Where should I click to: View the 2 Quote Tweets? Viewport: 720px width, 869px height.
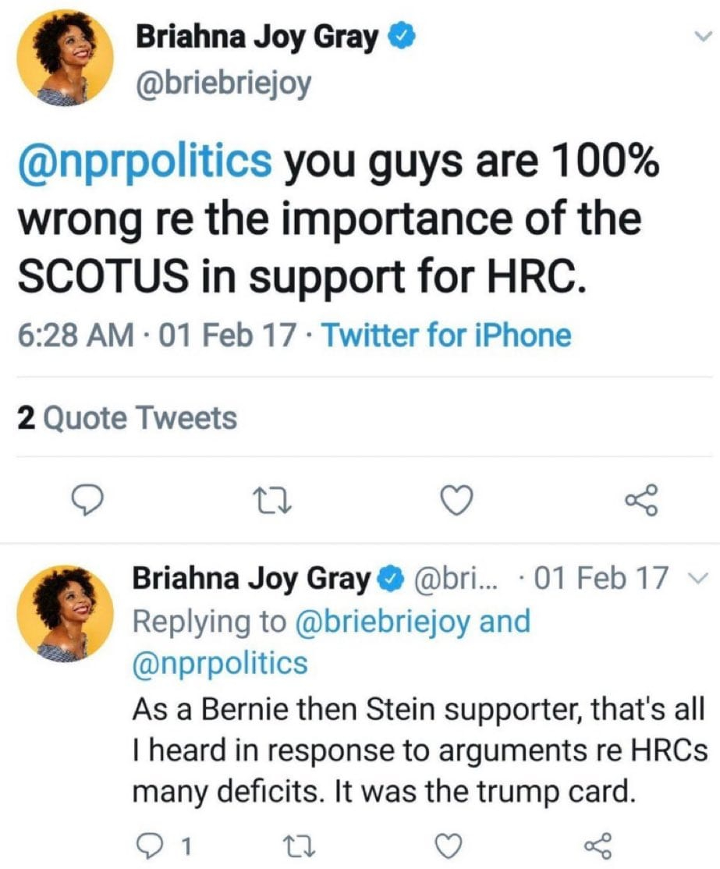pyautogui.click(x=126, y=418)
